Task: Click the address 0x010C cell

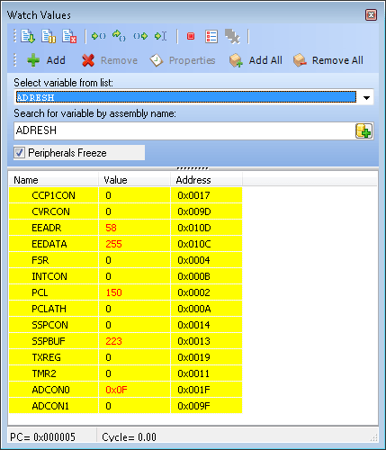Action: (206, 244)
